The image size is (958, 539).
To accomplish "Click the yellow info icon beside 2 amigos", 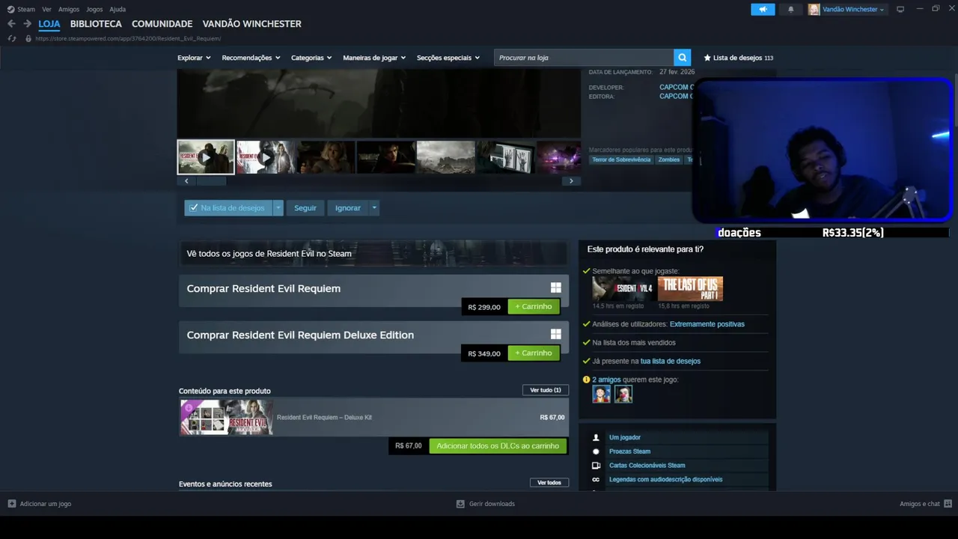I will pyautogui.click(x=586, y=380).
